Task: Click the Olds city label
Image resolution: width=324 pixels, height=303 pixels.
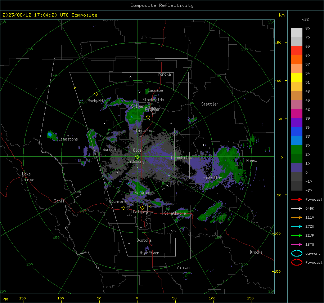Action: [x=137, y=150]
